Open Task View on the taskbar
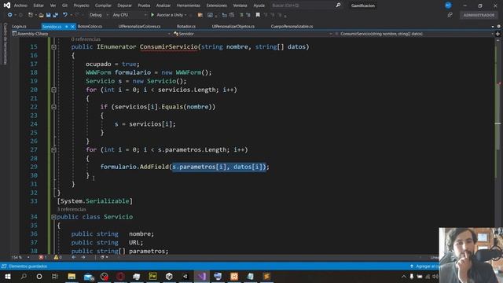This screenshot has height=283, width=503. pyautogui.click(x=55, y=276)
